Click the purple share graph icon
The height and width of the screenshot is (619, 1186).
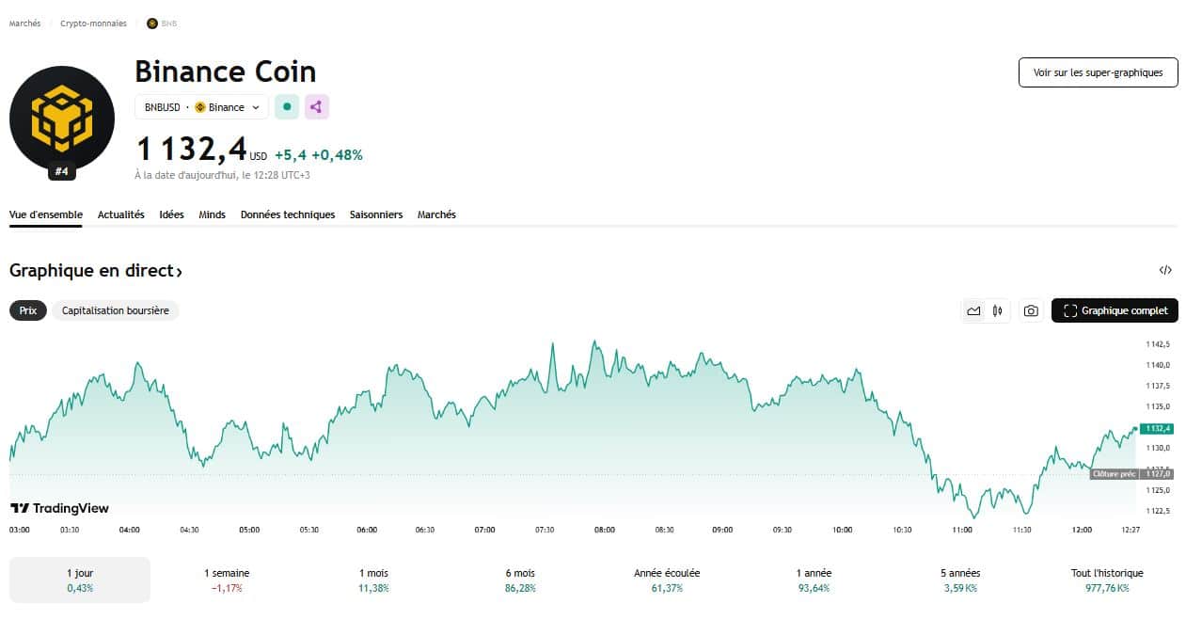[x=317, y=107]
